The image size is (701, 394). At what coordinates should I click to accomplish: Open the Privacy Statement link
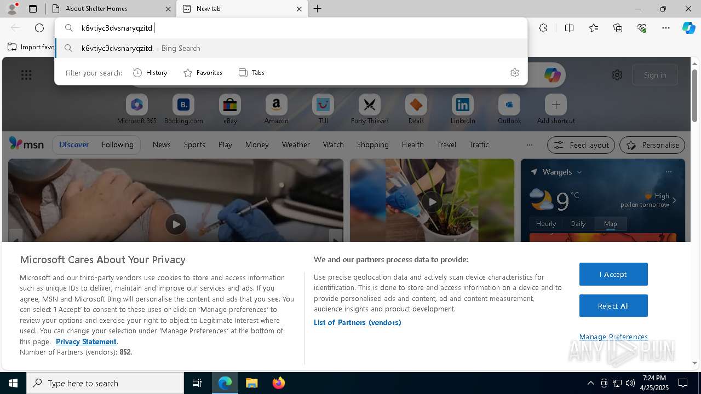point(86,341)
